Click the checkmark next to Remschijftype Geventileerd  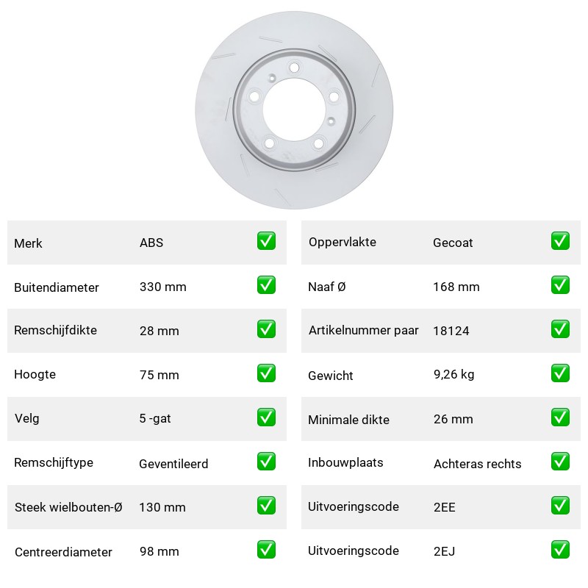tap(266, 462)
